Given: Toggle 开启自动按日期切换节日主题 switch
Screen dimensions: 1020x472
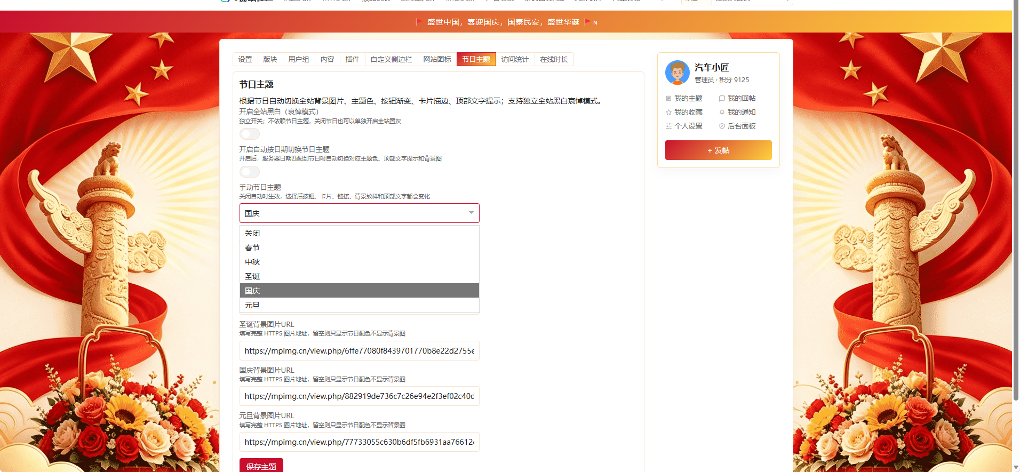Looking at the screenshot, I should point(250,172).
